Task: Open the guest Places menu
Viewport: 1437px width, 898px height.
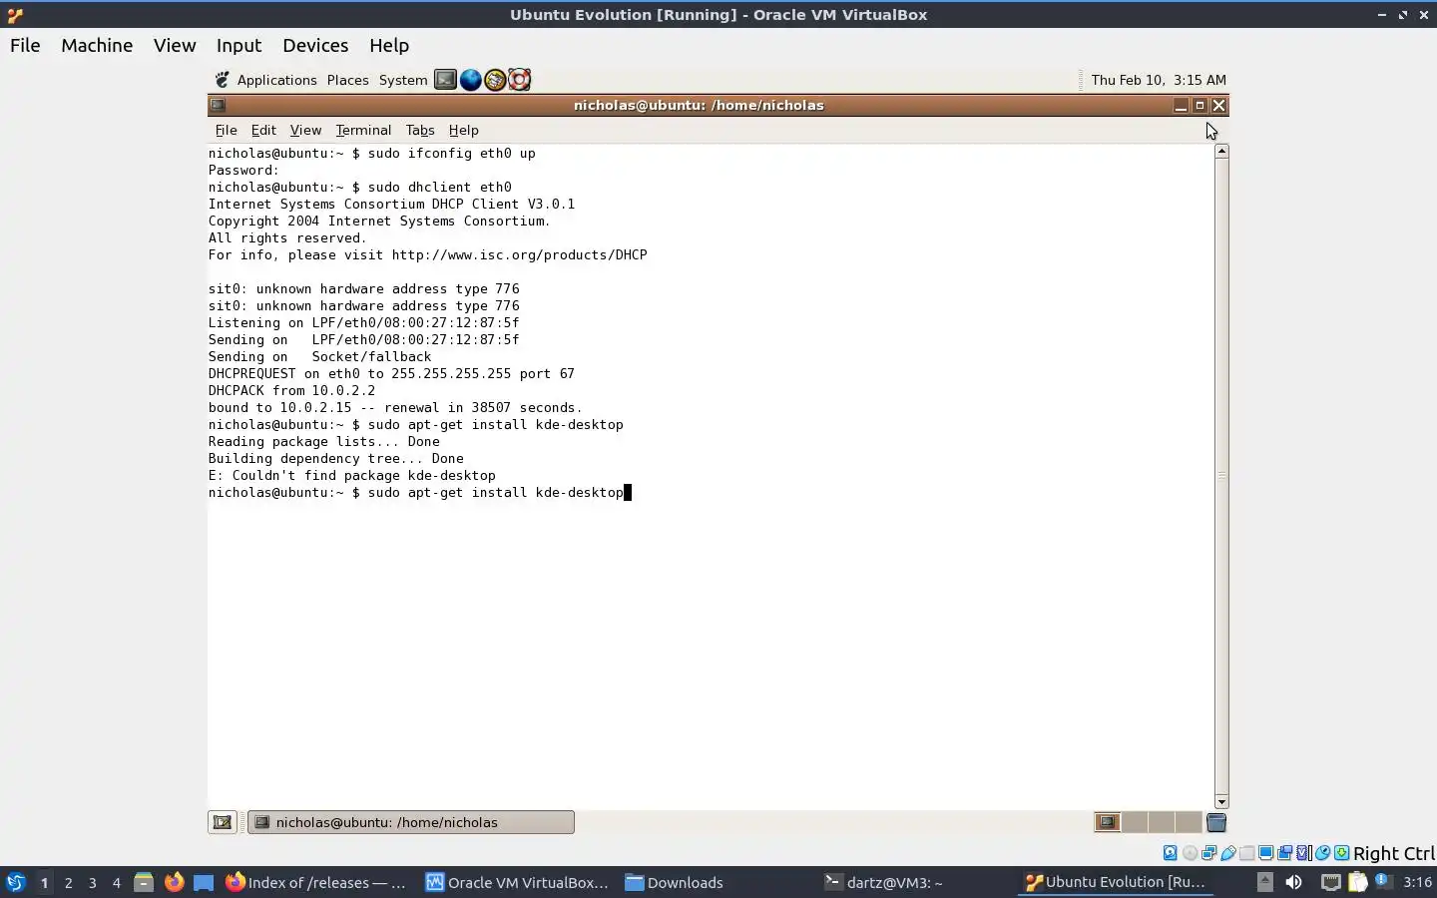Action: [x=347, y=80]
